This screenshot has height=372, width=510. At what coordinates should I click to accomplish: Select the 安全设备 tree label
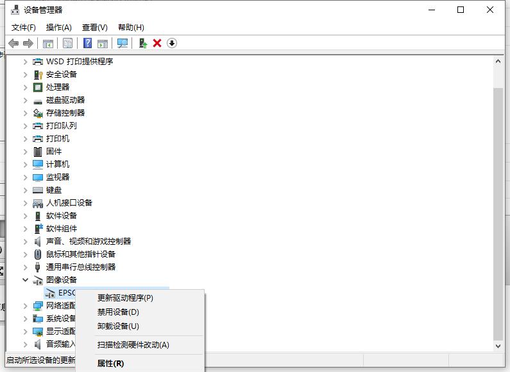pos(62,75)
